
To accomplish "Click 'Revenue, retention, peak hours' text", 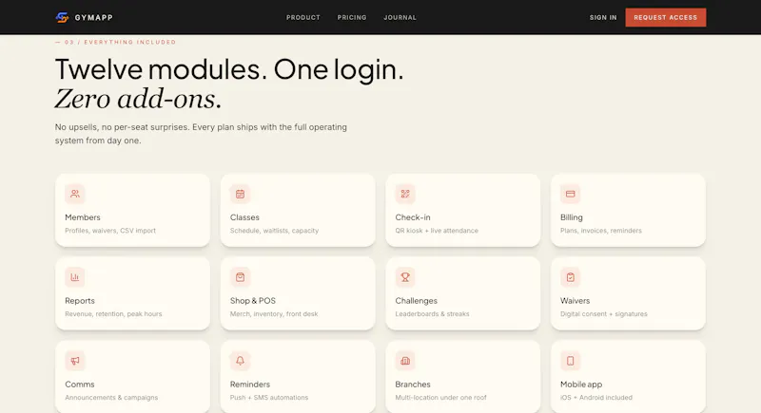I will pos(113,313).
